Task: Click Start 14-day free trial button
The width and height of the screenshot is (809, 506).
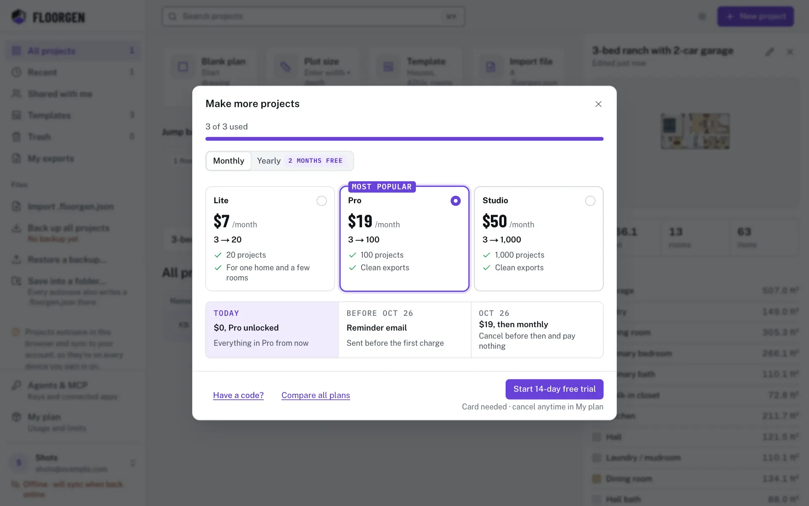Action: click(555, 389)
